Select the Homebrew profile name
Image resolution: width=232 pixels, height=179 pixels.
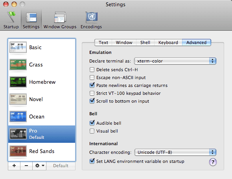[x=42, y=82]
